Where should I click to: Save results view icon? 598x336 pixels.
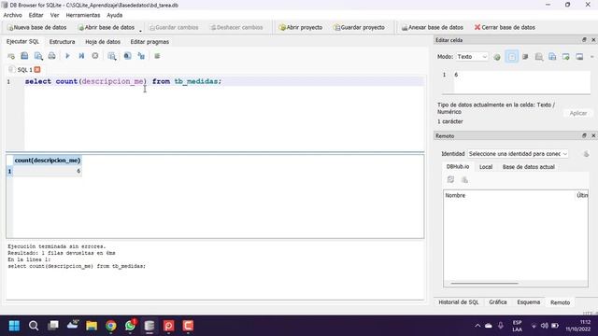pos(112,56)
